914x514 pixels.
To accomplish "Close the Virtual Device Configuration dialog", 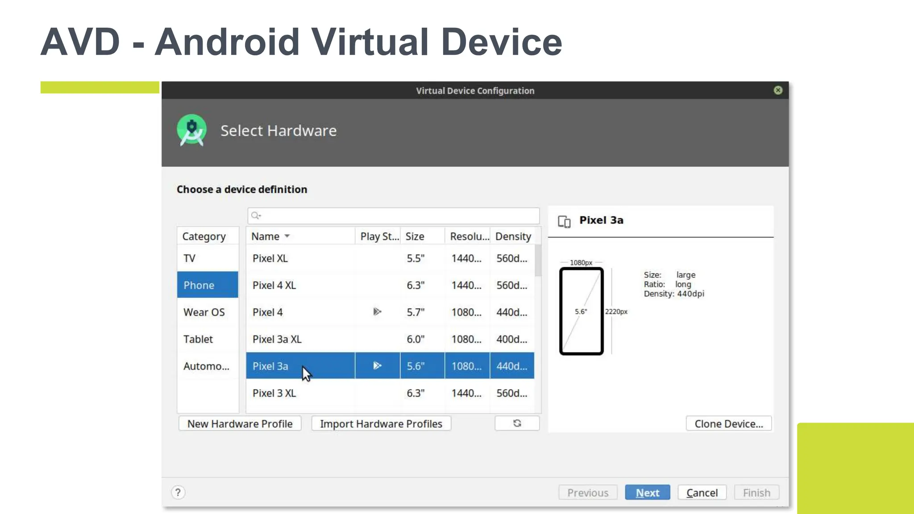I will point(778,90).
